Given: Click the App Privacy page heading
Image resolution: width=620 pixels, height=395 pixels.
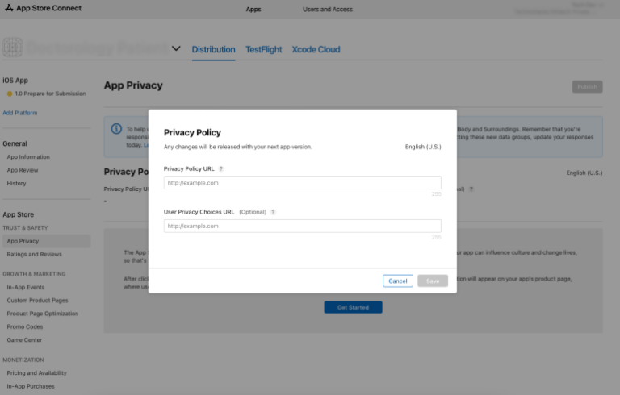Looking at the screenshot, I should 133,85.
